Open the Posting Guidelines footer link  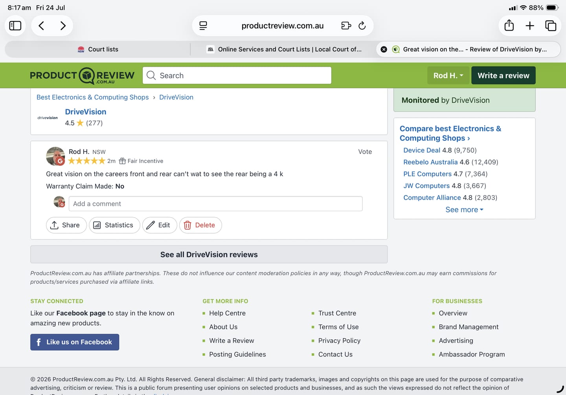pyautogui.click(x=237, y=355)
